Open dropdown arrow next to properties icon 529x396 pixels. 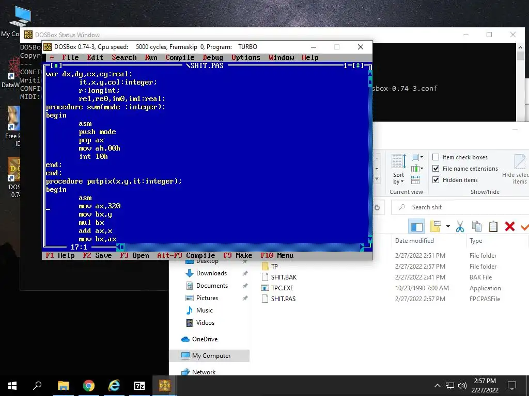coord(448,226)
